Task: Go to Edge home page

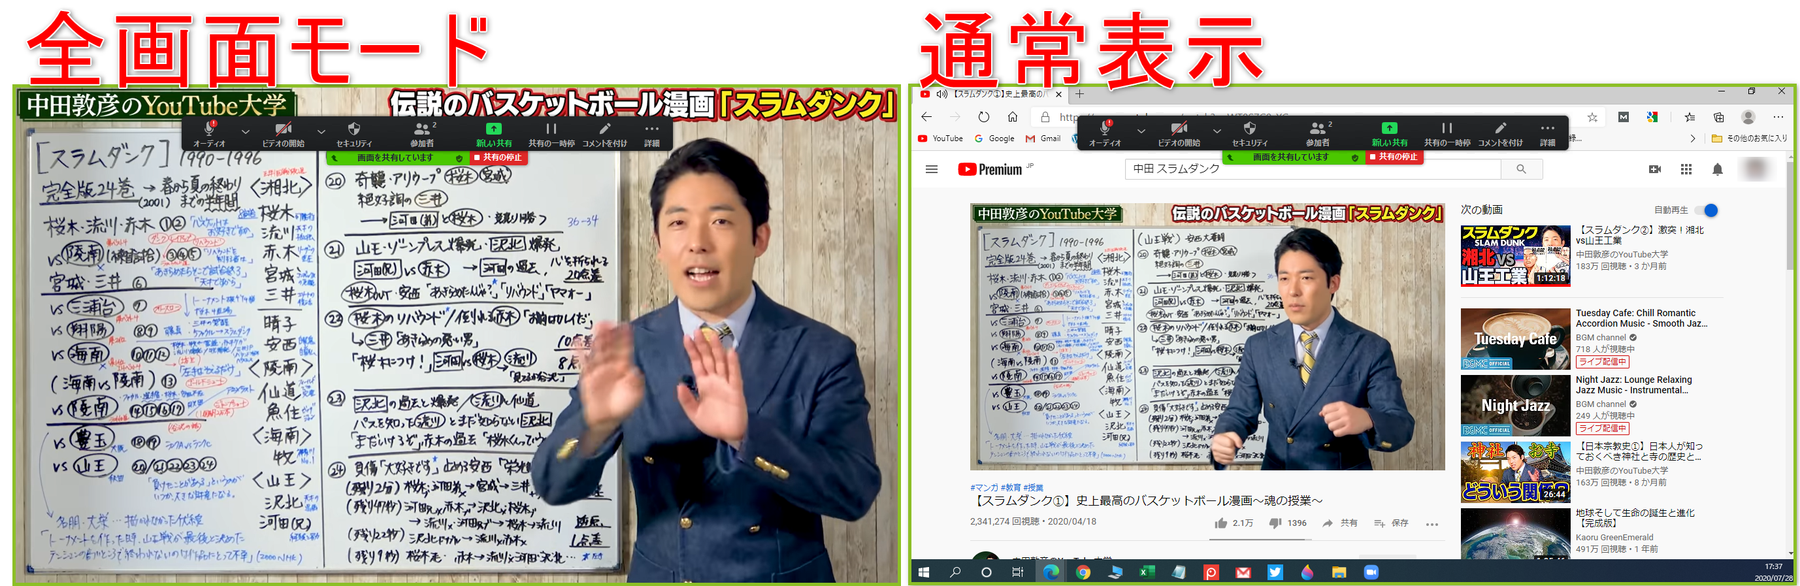Action: point(1013,117)
